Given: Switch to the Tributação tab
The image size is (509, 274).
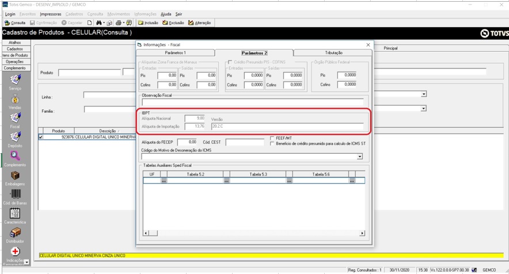Looking at the screenshot, I should tap(333, 52).
